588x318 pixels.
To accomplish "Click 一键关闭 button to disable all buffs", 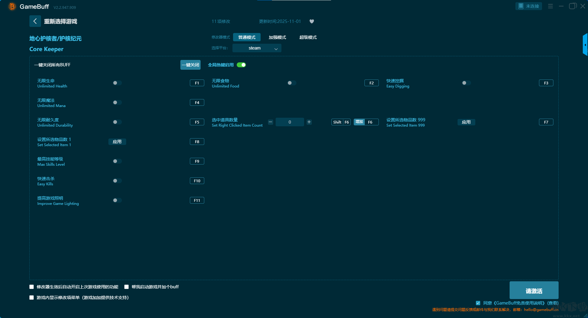I will (x=190, y=65).
